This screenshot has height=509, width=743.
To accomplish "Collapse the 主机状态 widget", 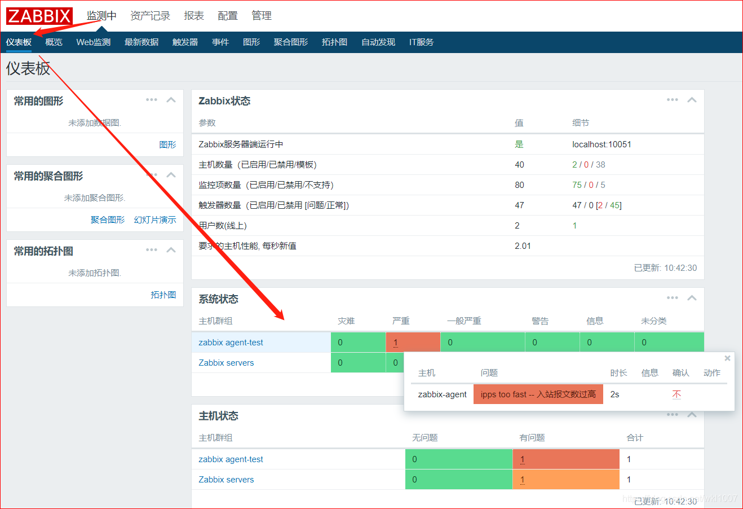I will 692,415.
